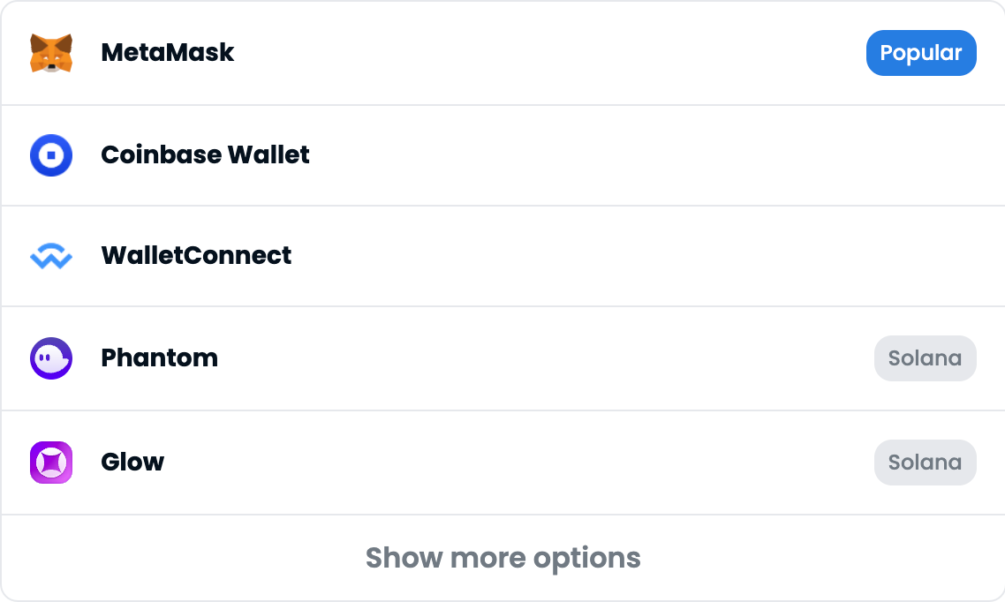This screenshot has height=602, width=1005.
Task: Click the MetaMask fox icon
Action: [51, 53]
